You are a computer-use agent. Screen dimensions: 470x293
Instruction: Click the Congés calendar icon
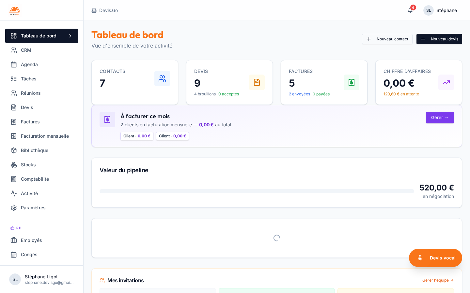(x=14, y=255)
